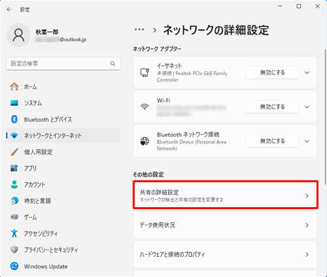Select 時刻と言語 in the sidebar
The image size is (327, 277).
click(63, 201)
